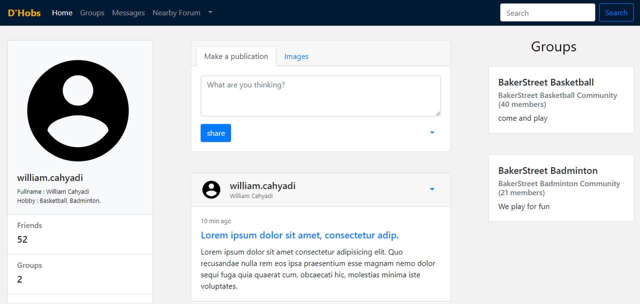Click the Lorem ipsum post body paragraph
This screenshot has width=640, height=304.
(x=318, y=269)
